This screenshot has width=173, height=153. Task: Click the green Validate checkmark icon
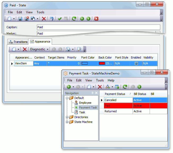(60, 19)
